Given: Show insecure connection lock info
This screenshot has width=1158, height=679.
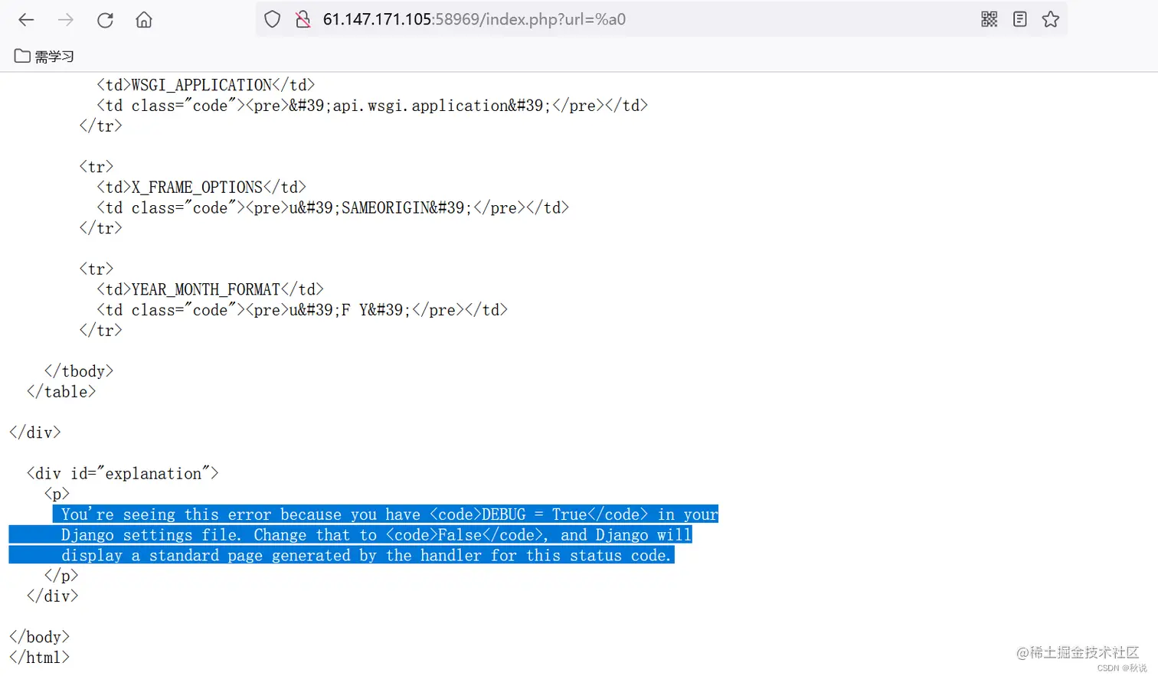Looking at the screenshot, I should click(303, 20).
